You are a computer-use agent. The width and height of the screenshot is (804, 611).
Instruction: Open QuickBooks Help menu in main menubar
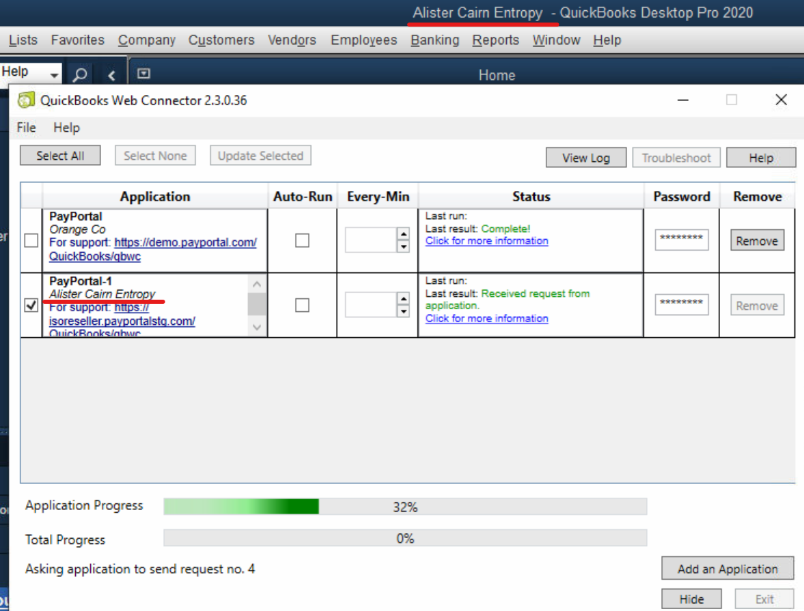click(x=607, y=40)
